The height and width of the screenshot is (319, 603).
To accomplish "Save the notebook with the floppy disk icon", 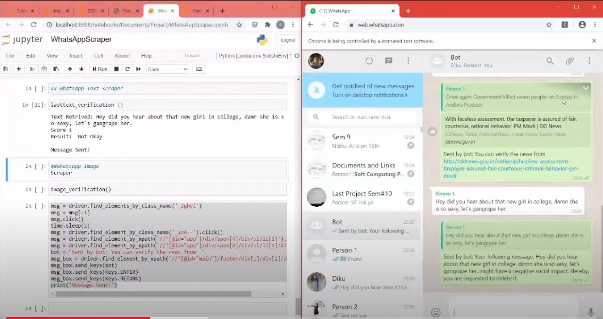I will [6, 69].
